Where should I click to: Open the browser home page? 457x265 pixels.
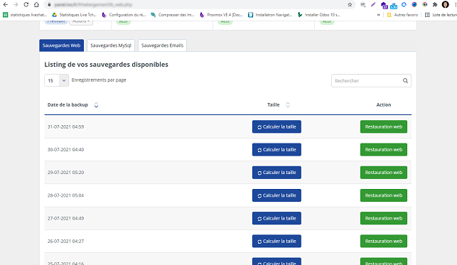click(36, 5)
